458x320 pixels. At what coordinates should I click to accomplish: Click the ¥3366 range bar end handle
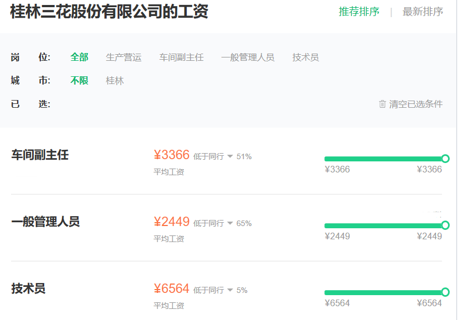[x=445, y=159]
